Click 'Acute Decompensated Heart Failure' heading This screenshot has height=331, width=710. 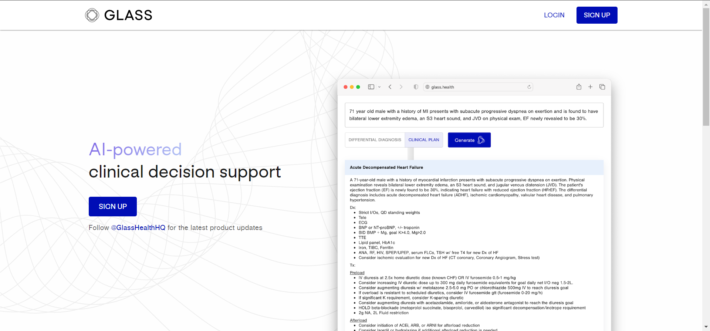(386, 168)
